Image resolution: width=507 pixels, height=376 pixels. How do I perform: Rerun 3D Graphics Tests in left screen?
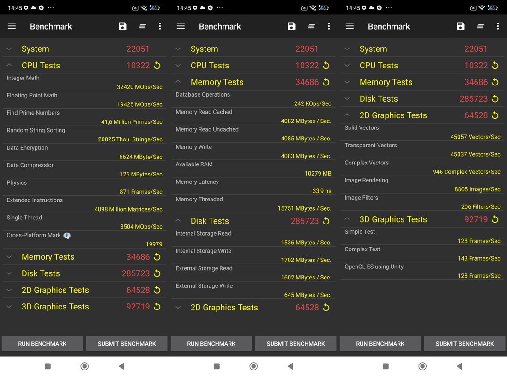(x=157, y=306)
